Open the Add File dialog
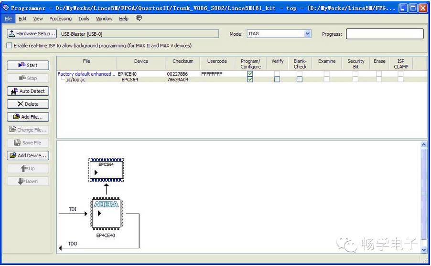 point(28,117)
